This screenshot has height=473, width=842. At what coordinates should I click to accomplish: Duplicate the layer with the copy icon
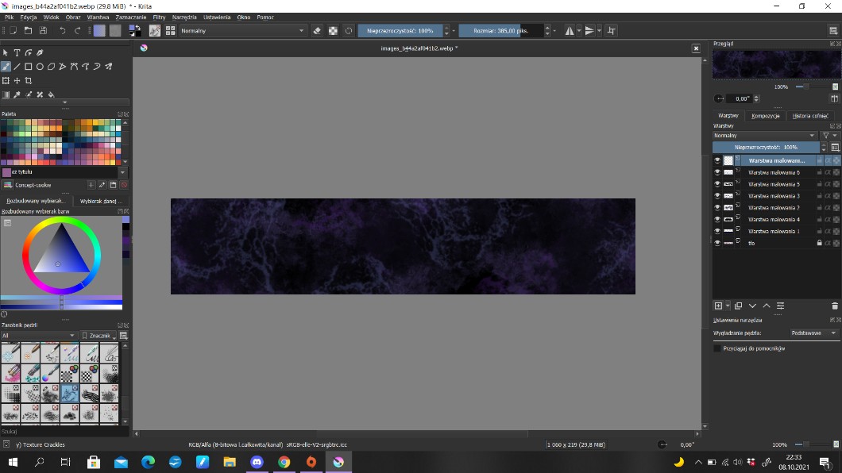(738, 306)
